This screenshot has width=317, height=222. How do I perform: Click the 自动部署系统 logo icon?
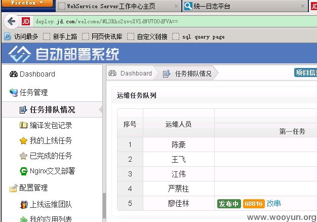click(x=20, y=54)
